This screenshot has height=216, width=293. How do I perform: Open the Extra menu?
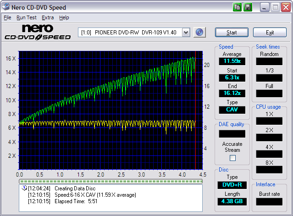pyautogui.click(x=48, y=17)
